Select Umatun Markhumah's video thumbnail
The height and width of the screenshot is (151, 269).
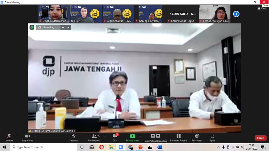click(54, 14)
